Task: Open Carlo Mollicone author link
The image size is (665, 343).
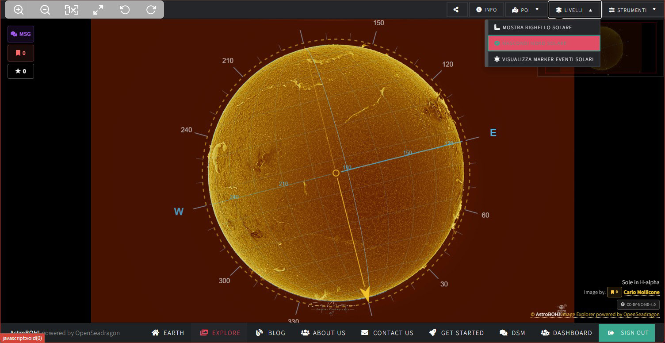Action: point(642,292)
